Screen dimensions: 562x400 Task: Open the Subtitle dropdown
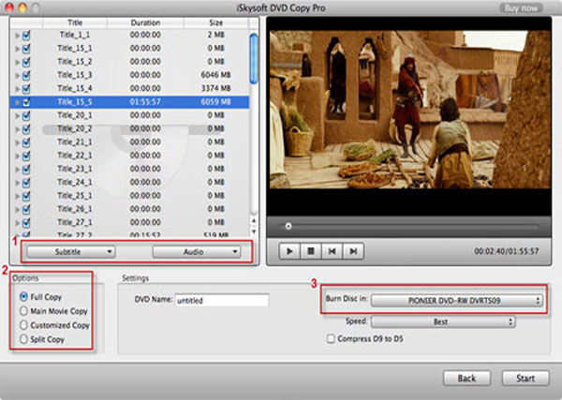pos(70,252)
